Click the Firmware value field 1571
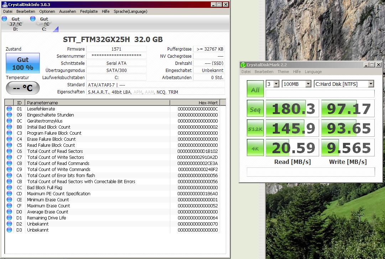Viewport: 385px width, 259px height. click(116, 49)
